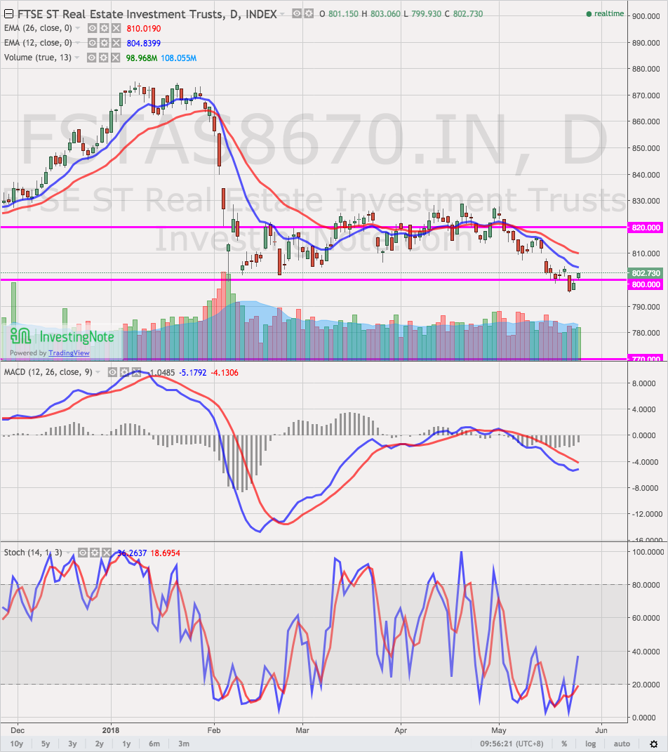
Task: Toggle visibility of the MACD indicator
Action: coord(112,372)
